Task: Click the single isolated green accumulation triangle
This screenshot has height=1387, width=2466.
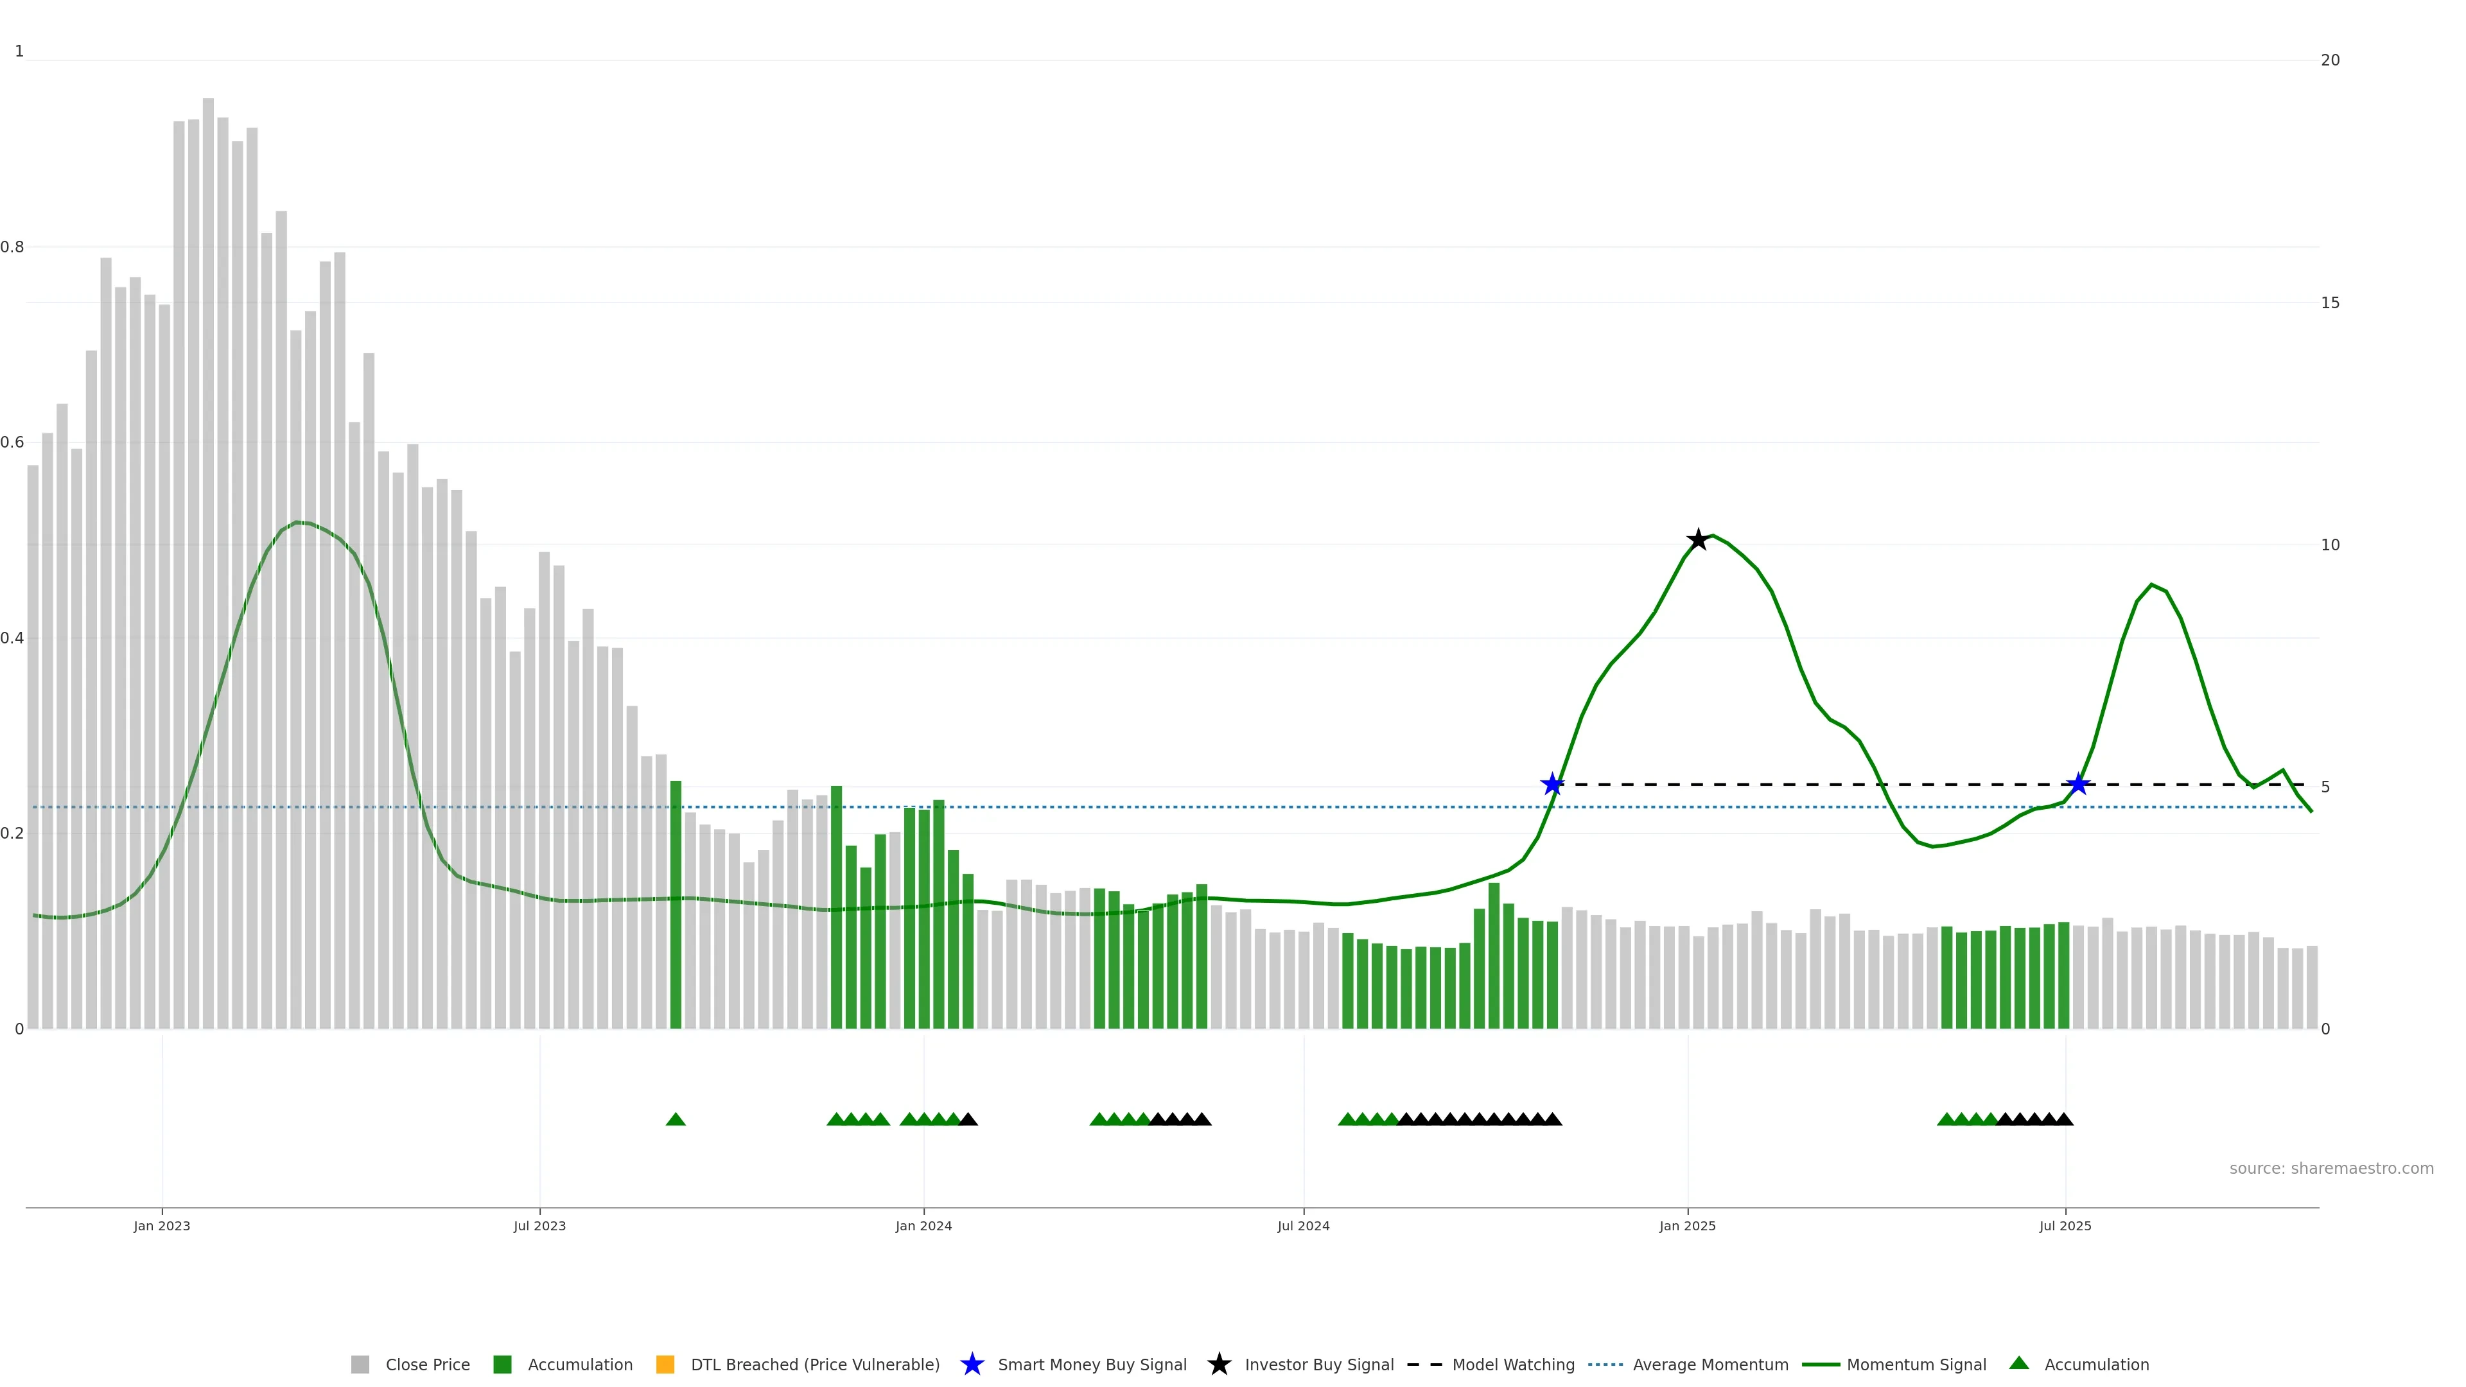Action: tap(676, 1119)
